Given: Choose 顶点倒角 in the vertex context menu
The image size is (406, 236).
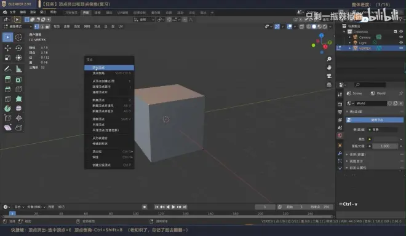Looking at the screenshot, I should click(x=109, y=73).
